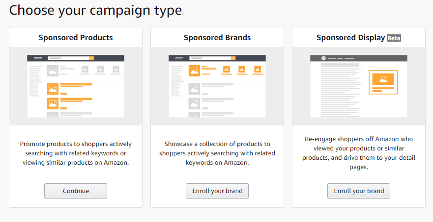
Task: Click the Sponsored Display description text
Action: pyautogui.click(x=359, y=153)
